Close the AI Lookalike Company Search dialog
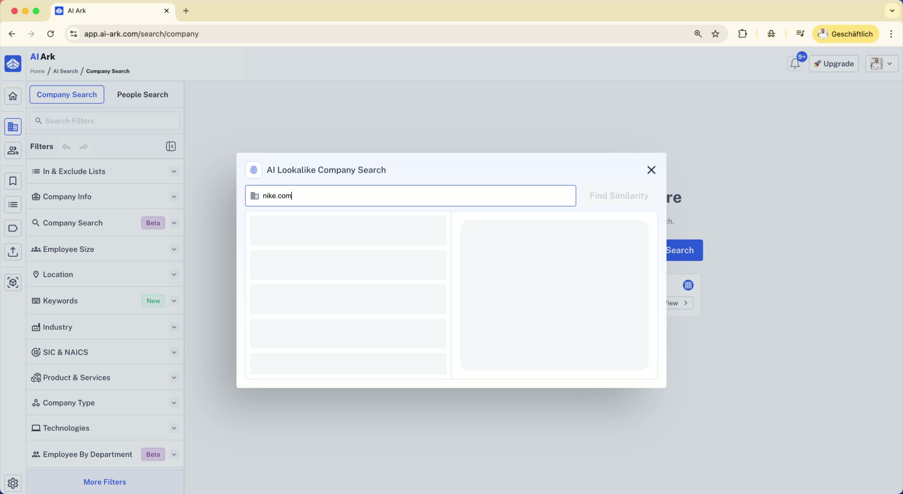This screenshot has width=903, height=494. (x=651, y=170)
